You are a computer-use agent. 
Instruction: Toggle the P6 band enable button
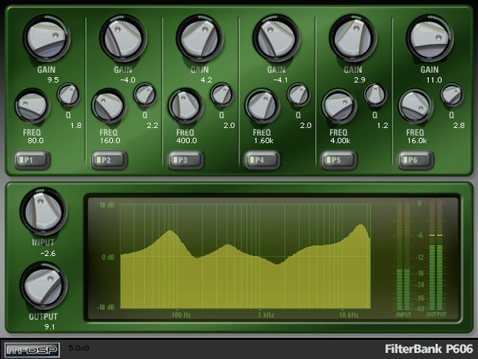pyautogui.click(x=416, y=160)
